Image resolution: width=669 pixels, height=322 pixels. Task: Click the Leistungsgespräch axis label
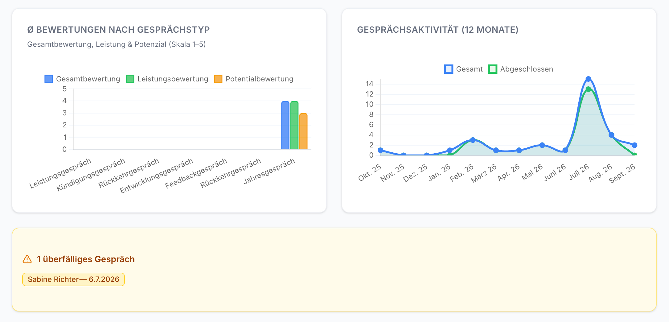[x=60, y=173]
